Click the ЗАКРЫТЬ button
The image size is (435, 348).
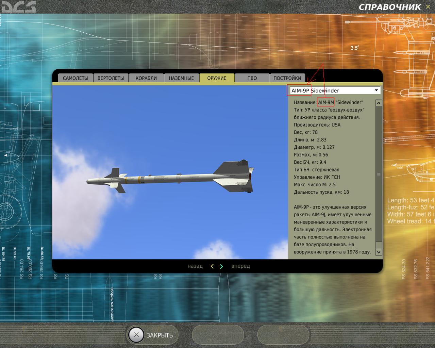click(152, 335)
